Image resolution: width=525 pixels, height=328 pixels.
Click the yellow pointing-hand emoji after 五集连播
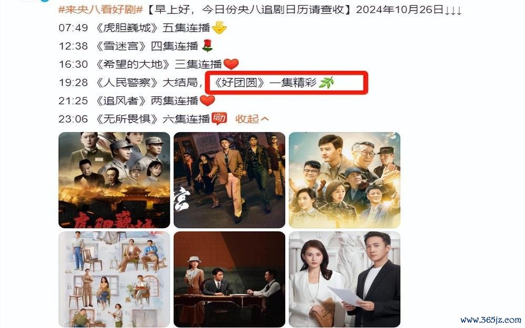[x=219, y=27]
